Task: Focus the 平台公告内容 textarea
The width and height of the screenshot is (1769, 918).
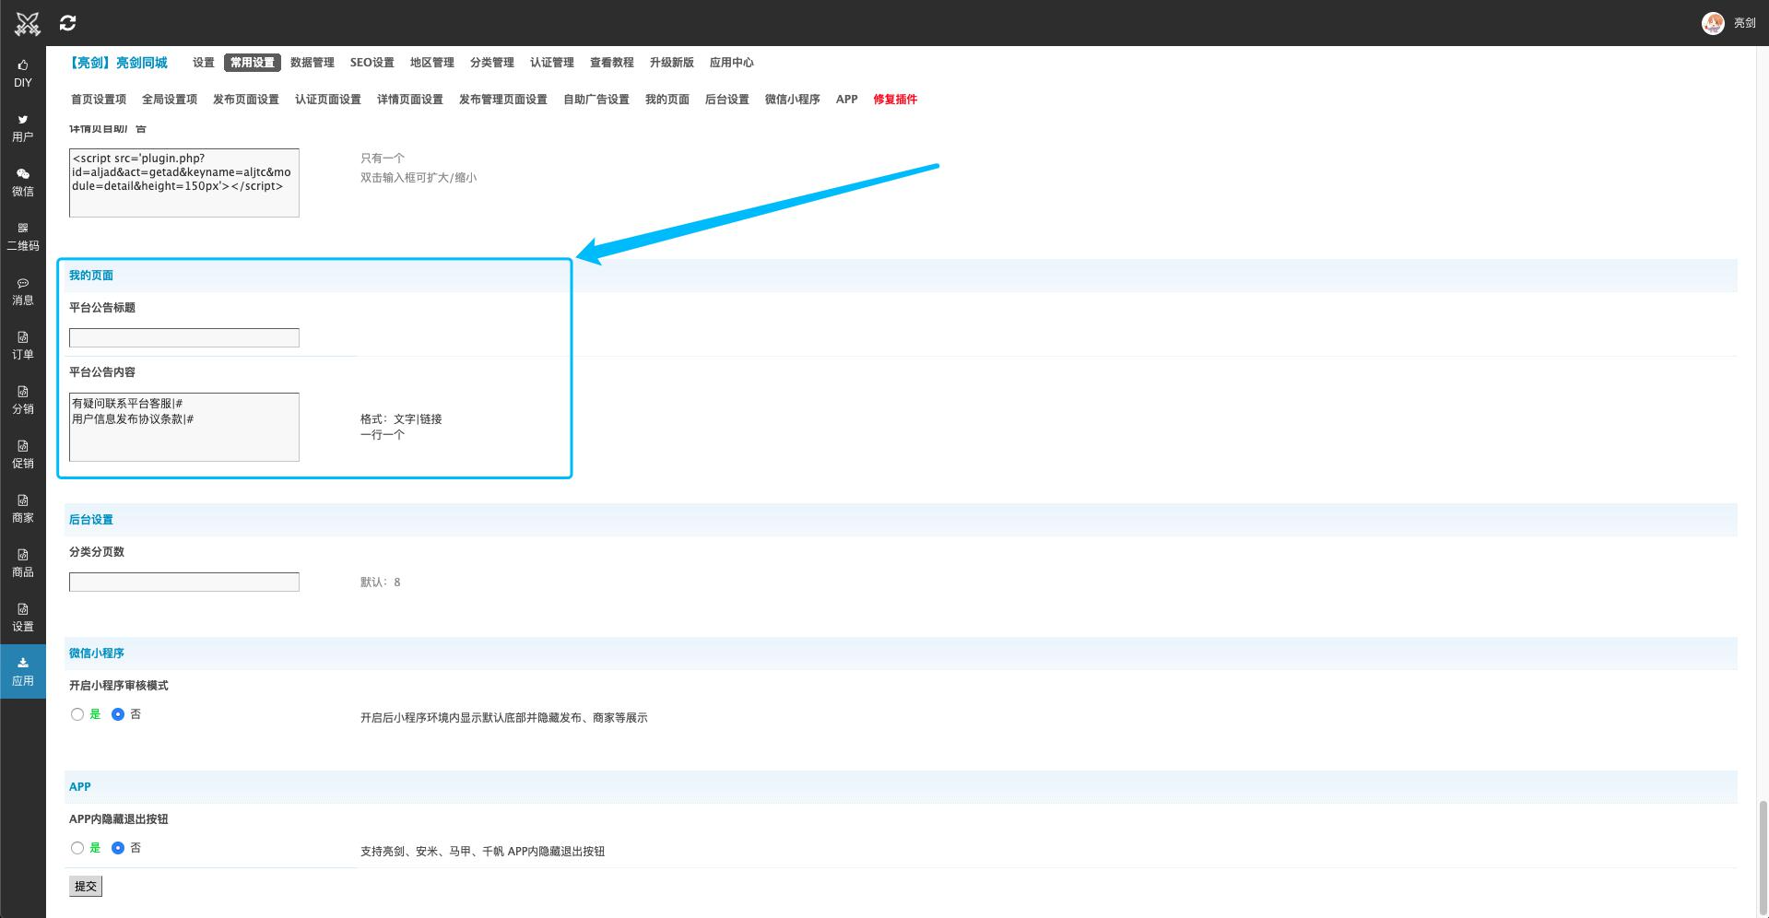Action: [x=184, y=427]
